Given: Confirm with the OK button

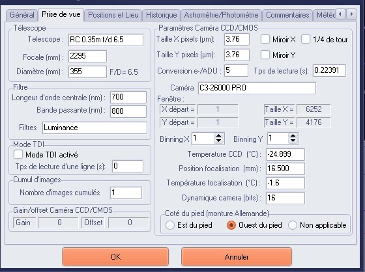Looking at the screenshot, I should pyautogui.click(x=115, y=256).
